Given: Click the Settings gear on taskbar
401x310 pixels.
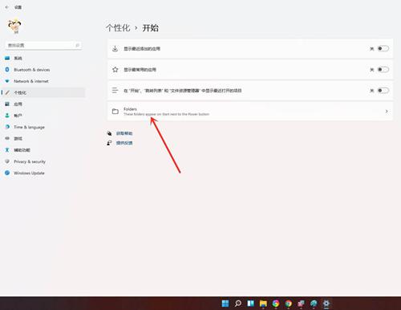Looking at the screenshot, I should tap(326, 304).
